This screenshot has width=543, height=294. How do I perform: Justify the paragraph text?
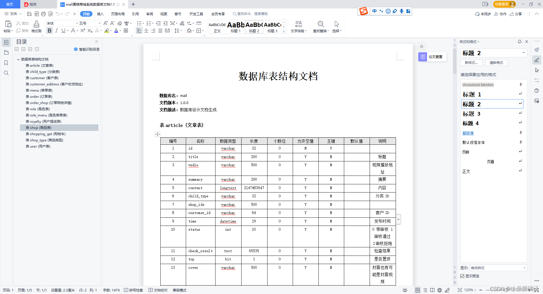(160, 31)
